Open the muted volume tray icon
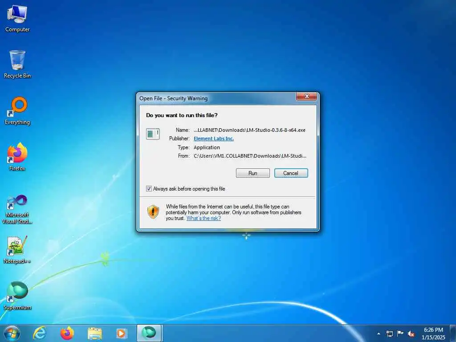 tap(411, 334)
